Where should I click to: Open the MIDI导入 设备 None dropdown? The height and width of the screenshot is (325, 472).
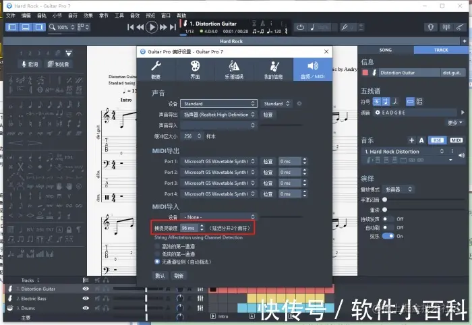(219, 217)
